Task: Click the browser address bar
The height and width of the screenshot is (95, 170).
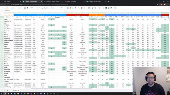Action: pyautogui.click(x=83, y=5)
